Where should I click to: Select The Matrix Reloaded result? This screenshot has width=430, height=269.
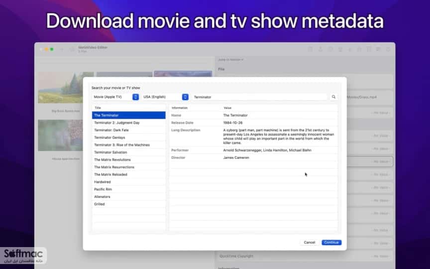(x=128, y=174)
